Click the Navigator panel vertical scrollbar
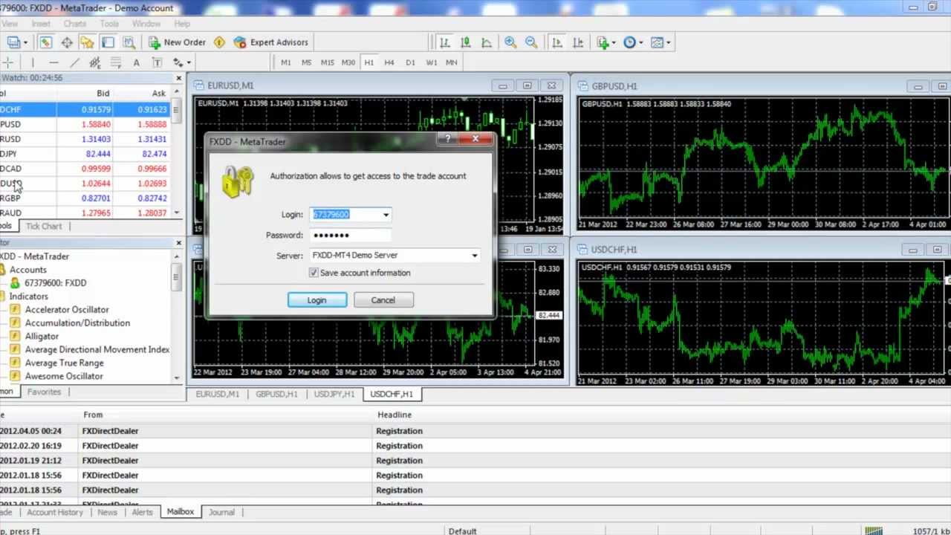This screenshot has width=951, height=535. [176, 317]
